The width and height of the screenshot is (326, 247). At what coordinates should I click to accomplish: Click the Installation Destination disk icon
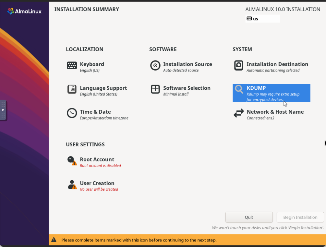[238, 65]
